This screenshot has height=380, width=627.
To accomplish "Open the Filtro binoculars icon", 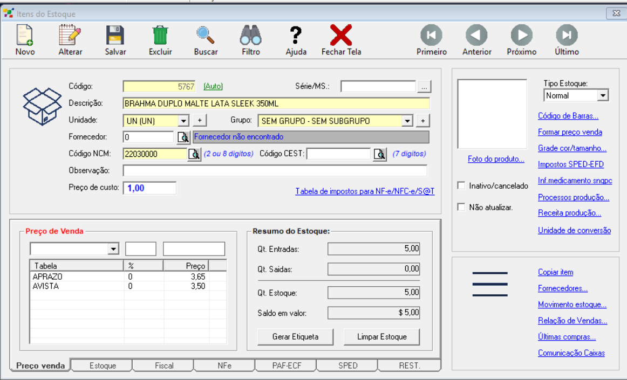I will tap(251, 36).
